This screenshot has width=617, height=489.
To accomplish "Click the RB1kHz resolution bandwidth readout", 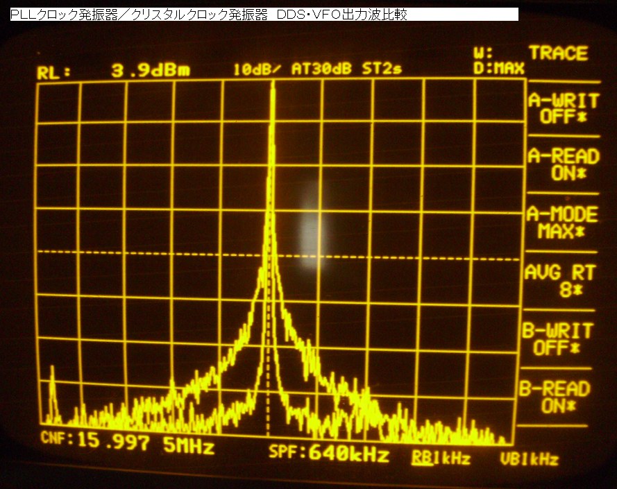I will click(441, 458).
